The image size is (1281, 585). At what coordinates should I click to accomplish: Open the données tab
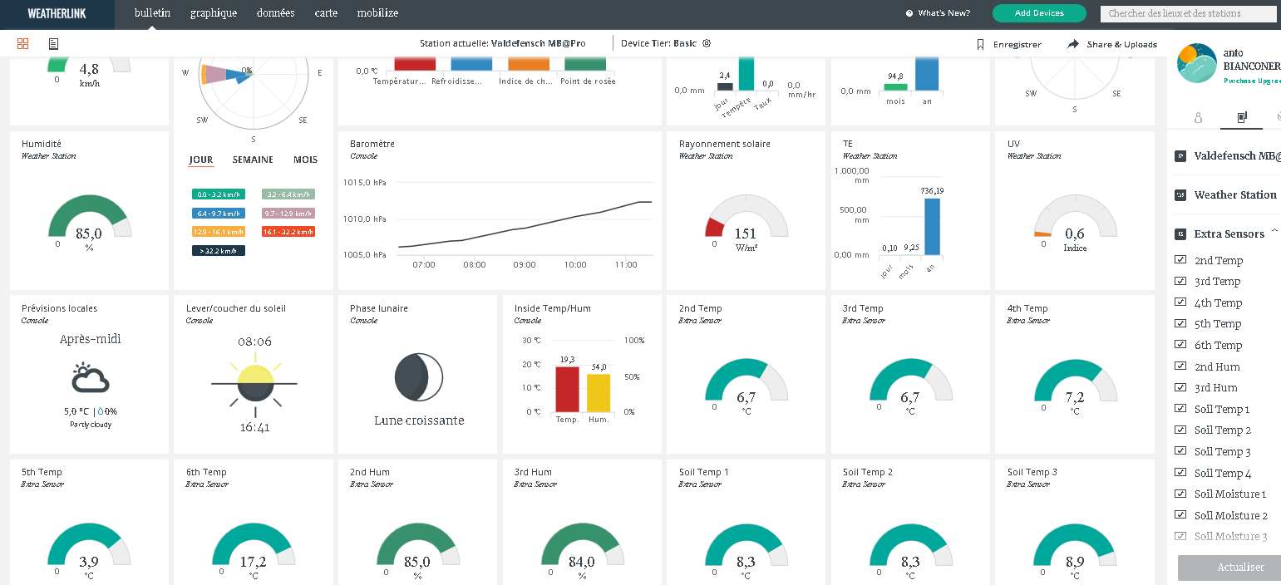point(276,13)
